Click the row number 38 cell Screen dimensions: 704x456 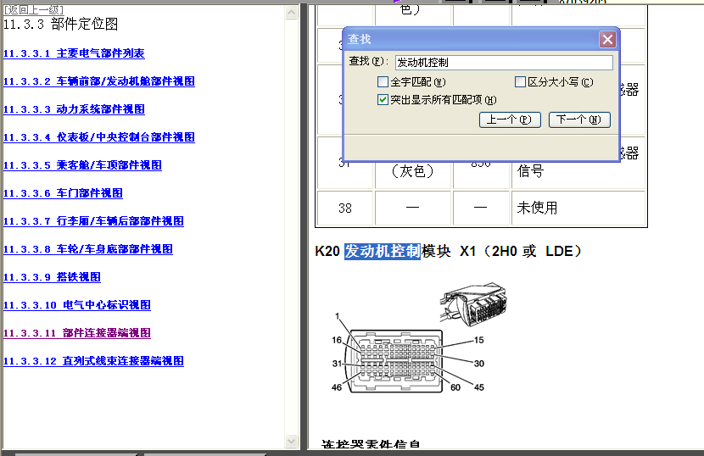[x=345, y=209]
